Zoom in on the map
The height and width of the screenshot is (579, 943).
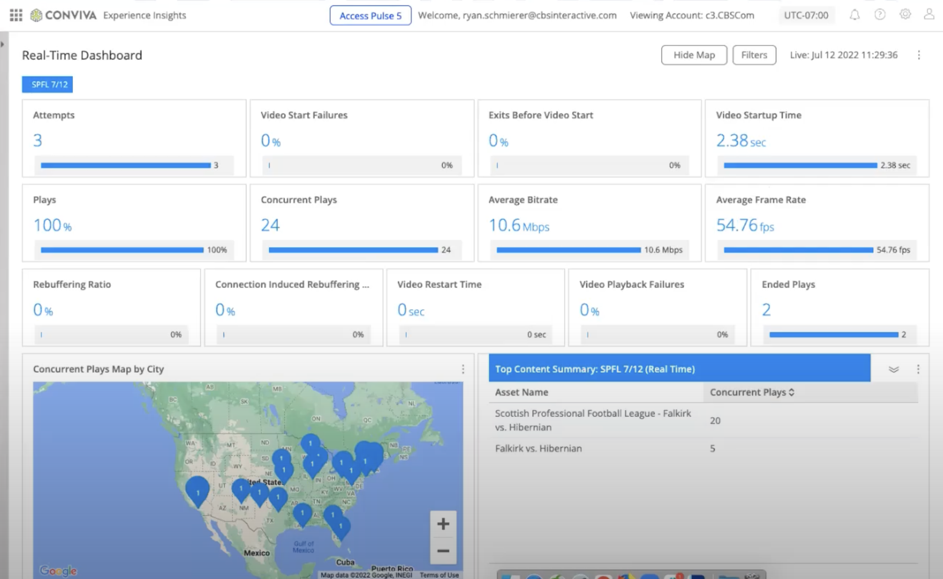point(443,524)
